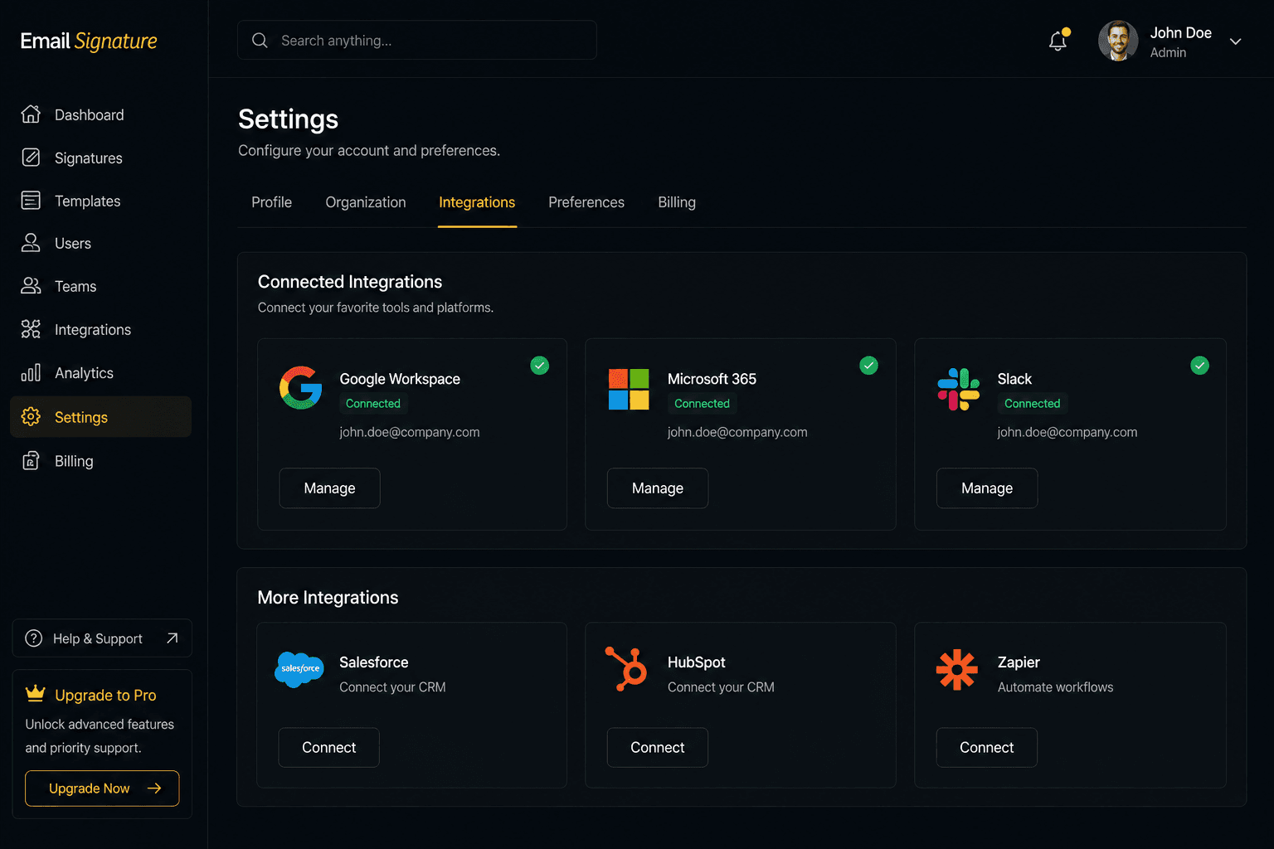Viewport: 1274px width, 849px height.
Task: Select the Integrations settings tab
Action: click(x=477, y=202)
